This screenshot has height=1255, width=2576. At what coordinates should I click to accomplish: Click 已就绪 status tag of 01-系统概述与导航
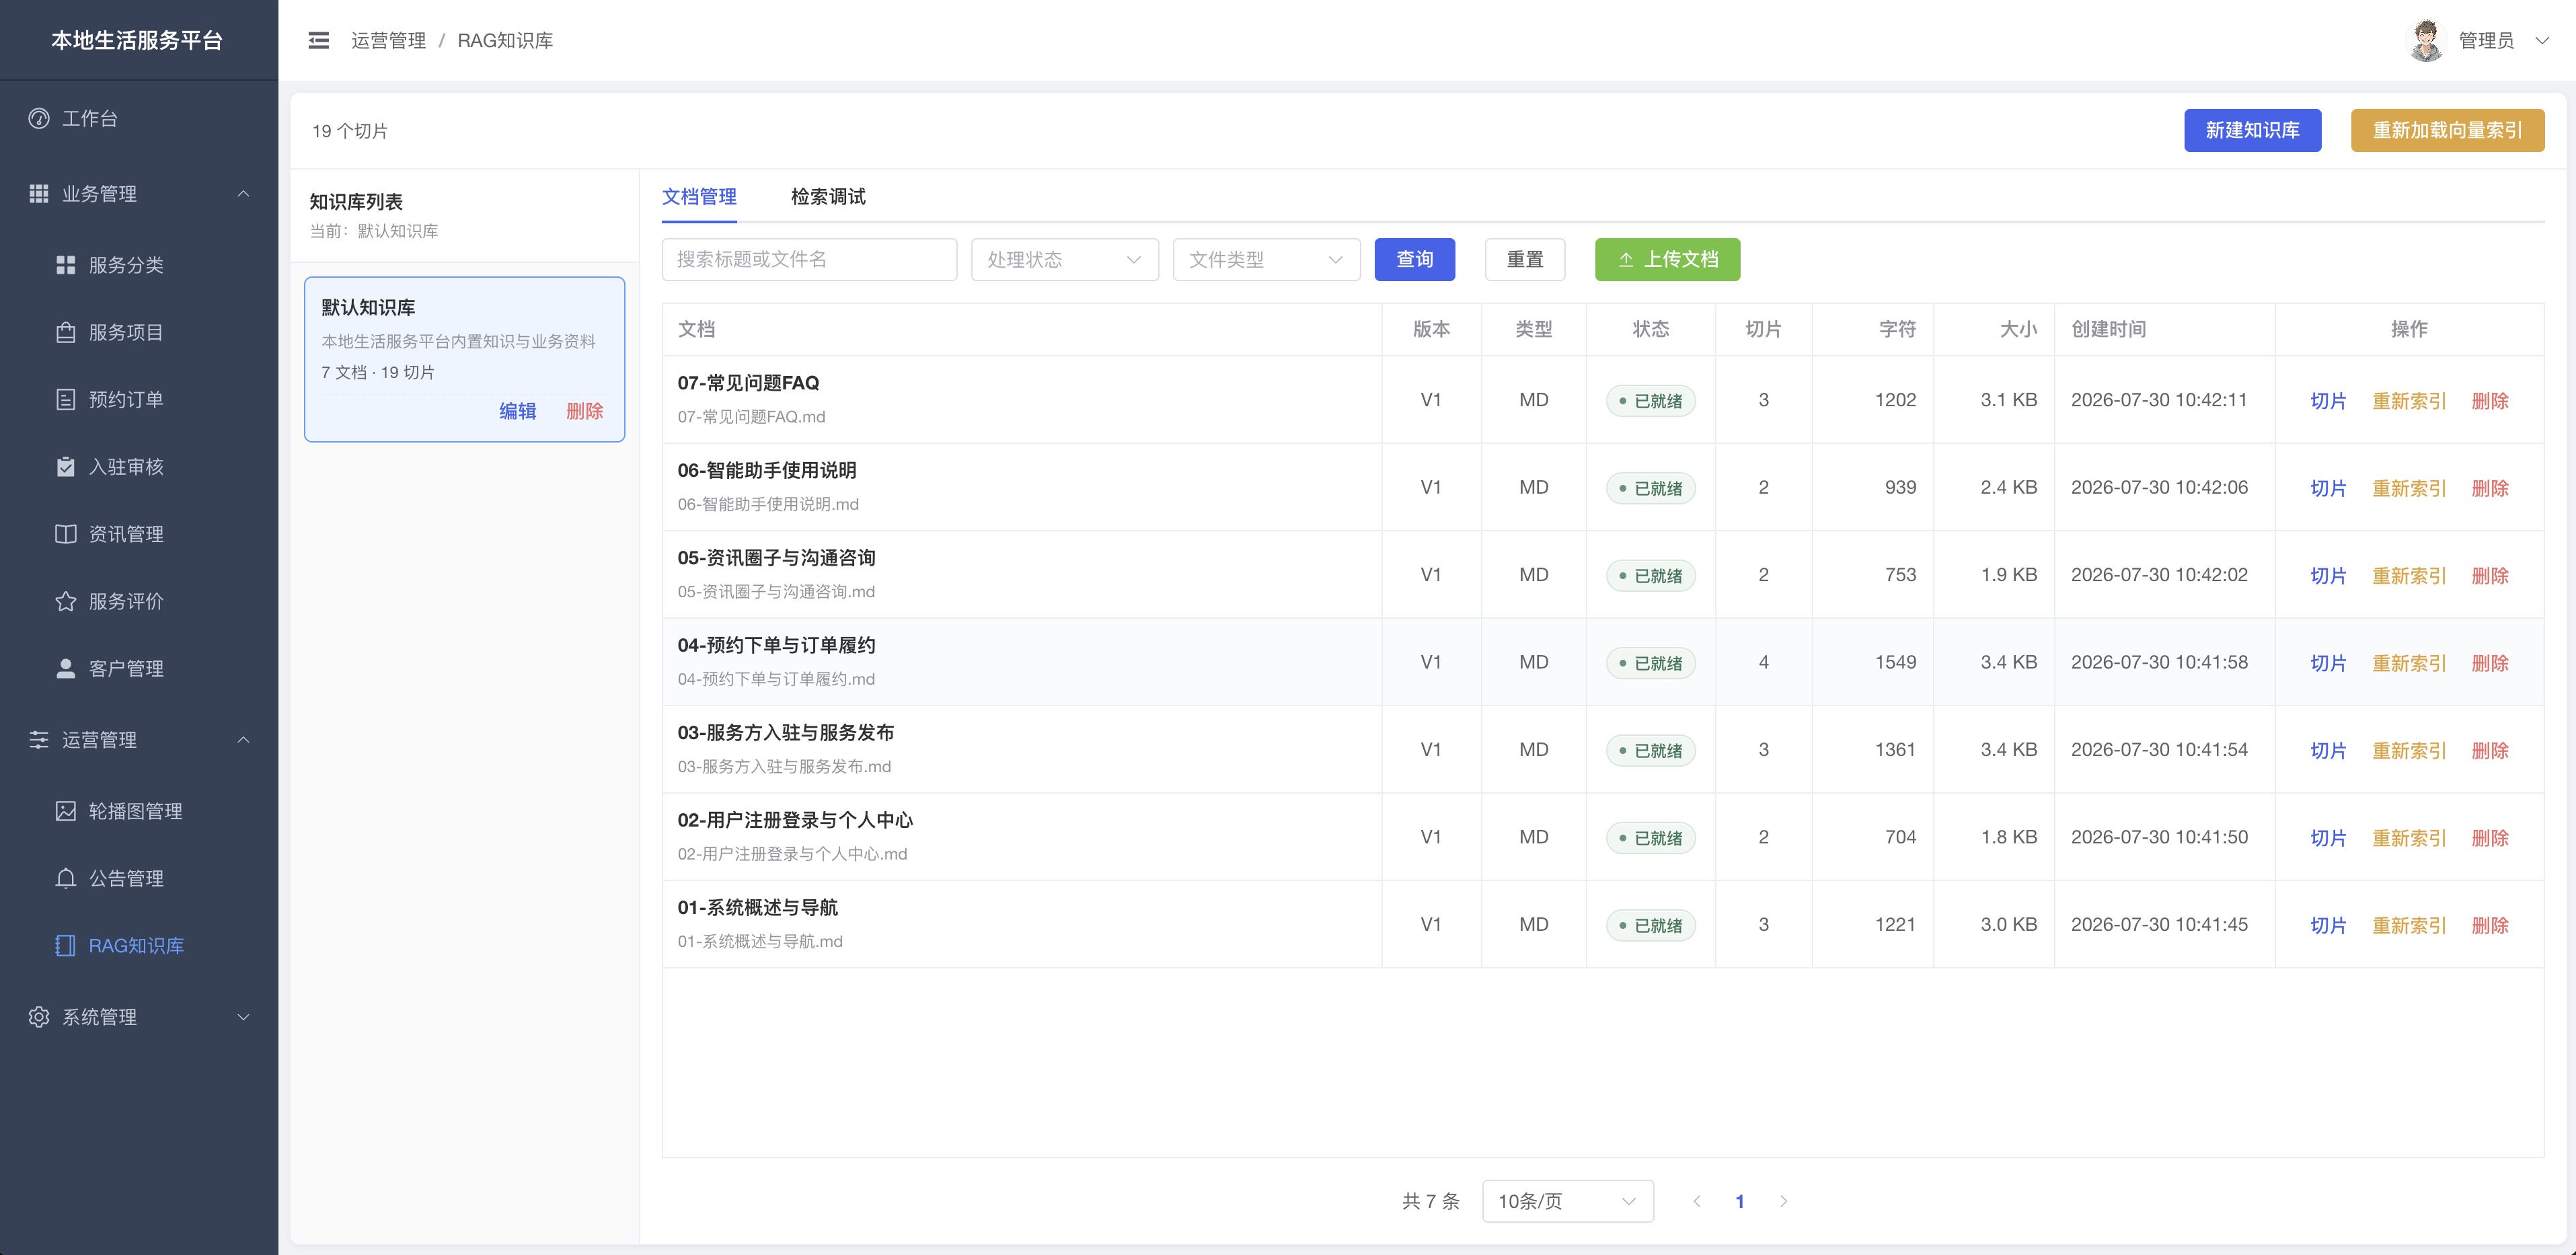[1650, 925]
